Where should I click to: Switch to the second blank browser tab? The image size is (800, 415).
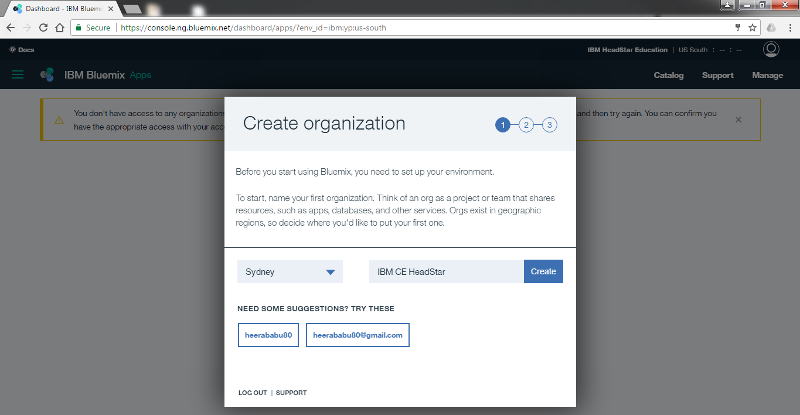[x=133, y=9]
